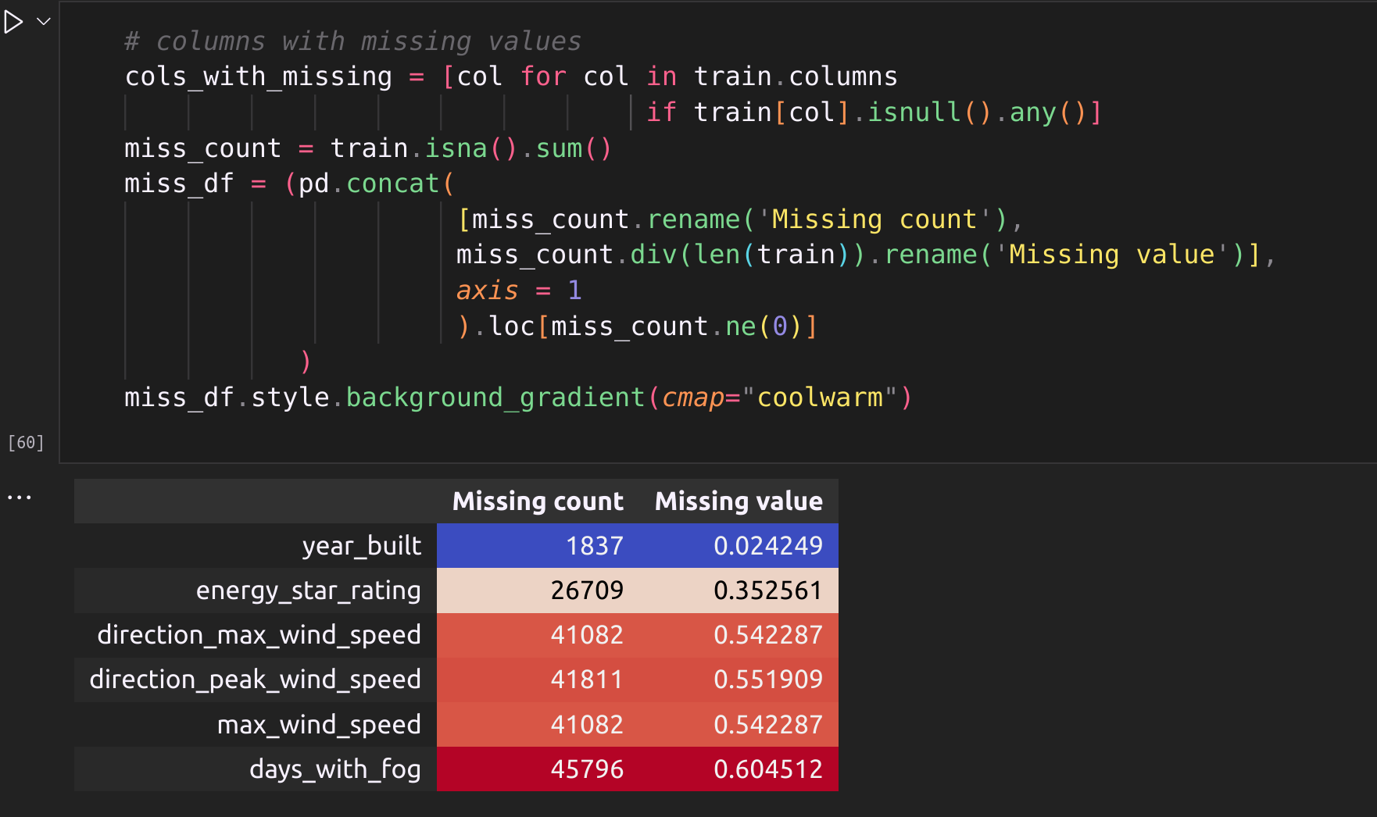Run the cell with the play icon

[13, 22]
